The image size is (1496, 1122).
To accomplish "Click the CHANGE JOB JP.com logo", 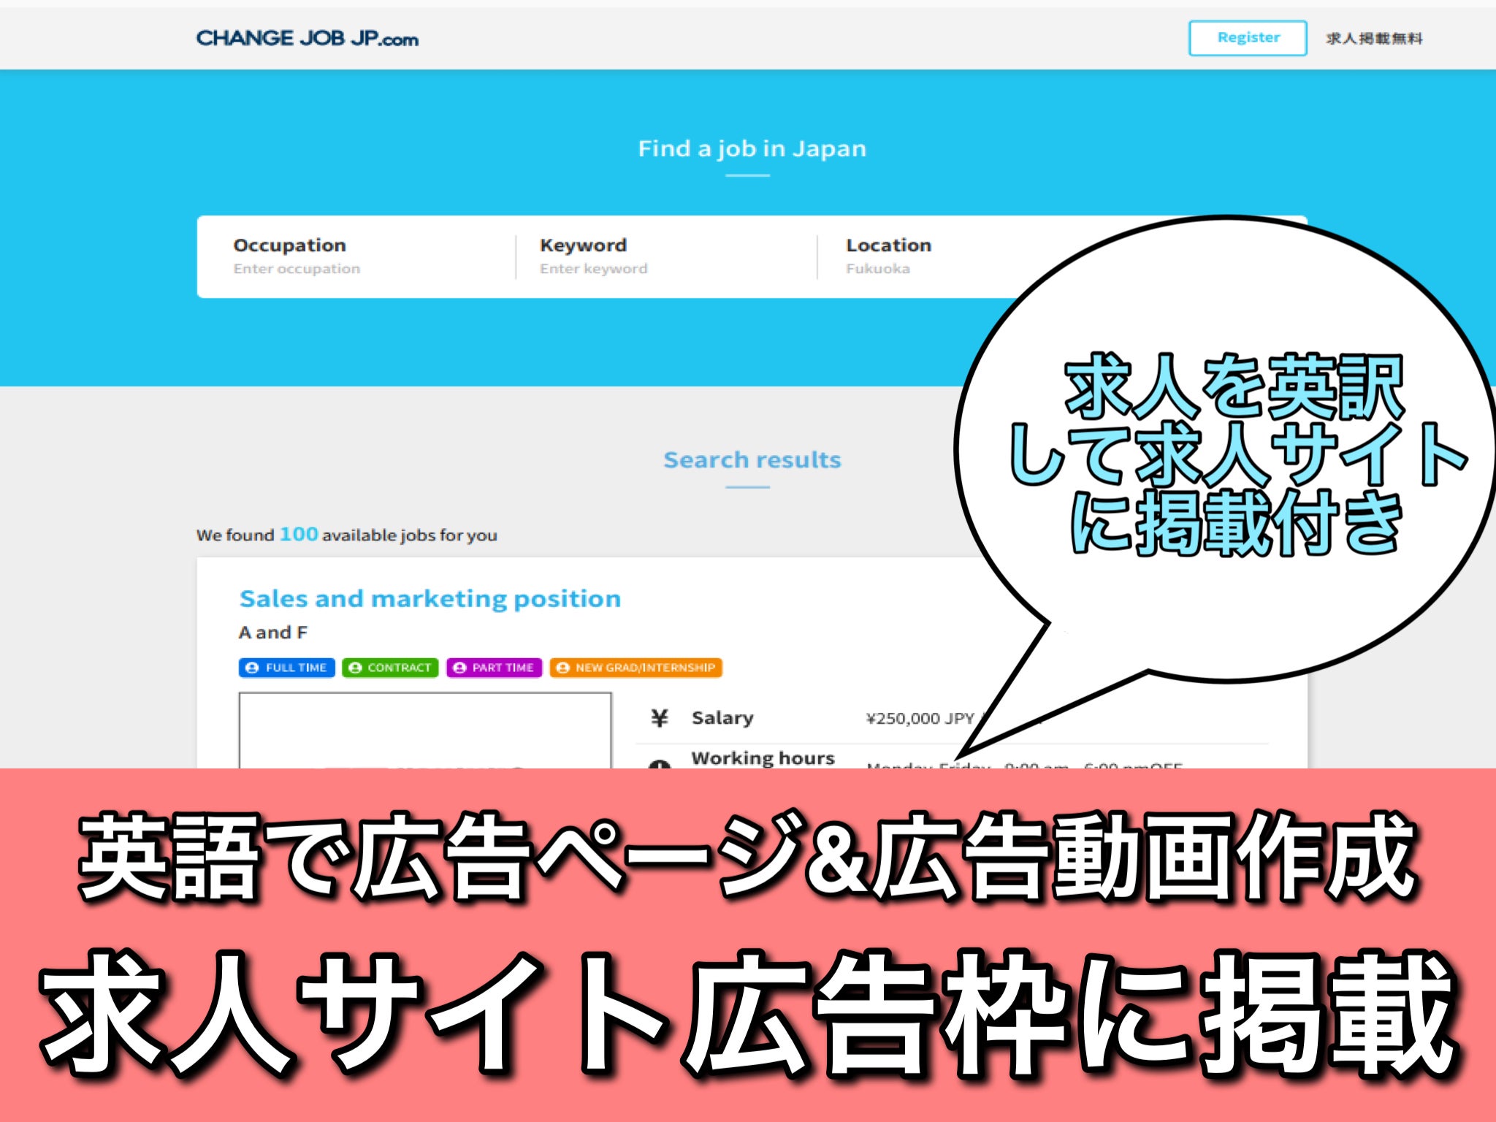I will [x=307, y=39].
